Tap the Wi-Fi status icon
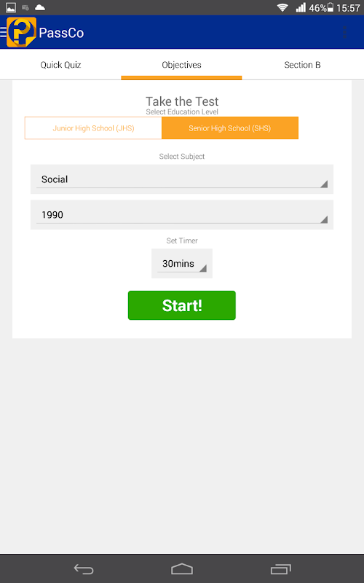 click(282, 7)
